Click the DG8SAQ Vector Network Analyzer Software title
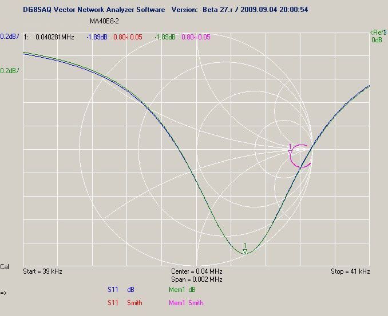 pyautogui.click(x=94, y=10)
